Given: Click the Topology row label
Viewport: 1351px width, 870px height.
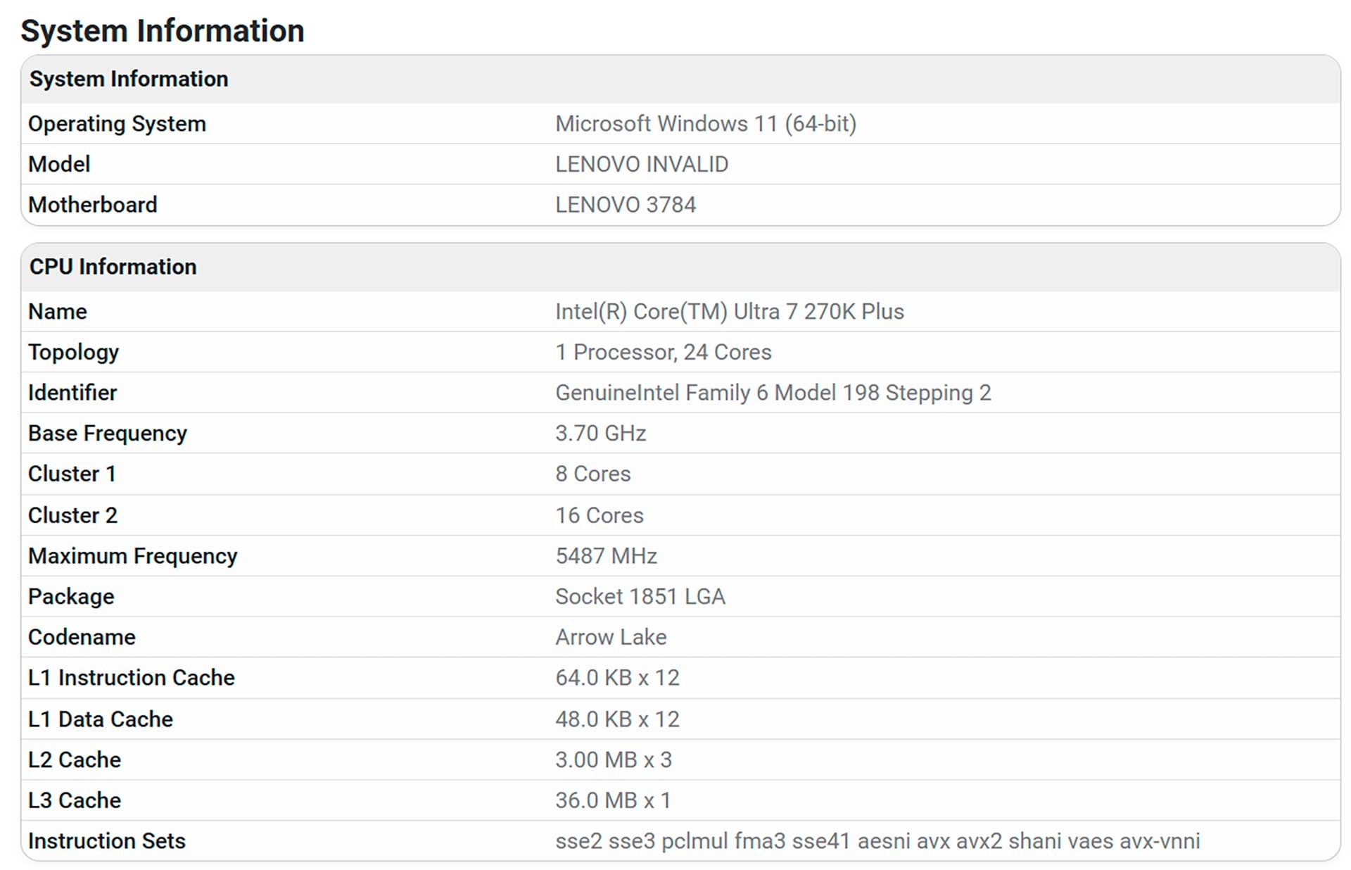Looking at the screenshot, I should [73, 352].
